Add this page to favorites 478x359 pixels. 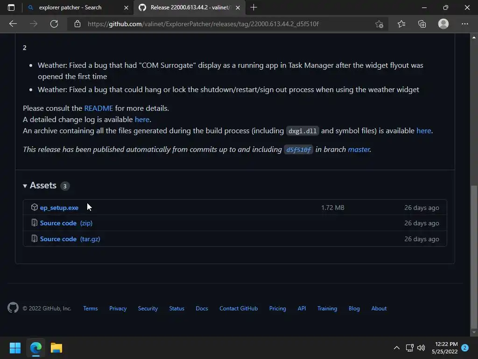click(x=379, y=24)
